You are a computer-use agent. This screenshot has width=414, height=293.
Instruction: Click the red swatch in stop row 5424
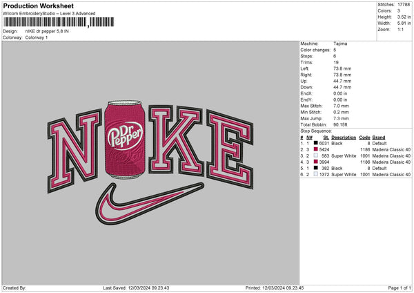315,149
